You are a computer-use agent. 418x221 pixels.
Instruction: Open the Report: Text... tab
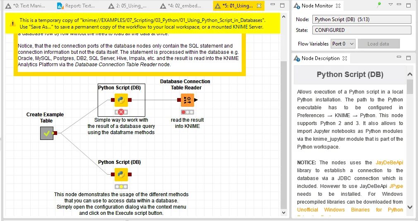[x=76, y=6]
